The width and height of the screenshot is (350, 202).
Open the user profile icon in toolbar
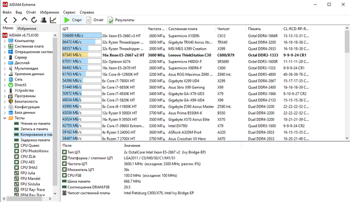click(44, 20)
